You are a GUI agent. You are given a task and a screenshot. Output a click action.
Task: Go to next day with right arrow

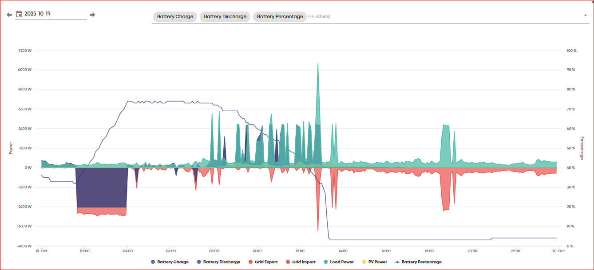point(92,15)
